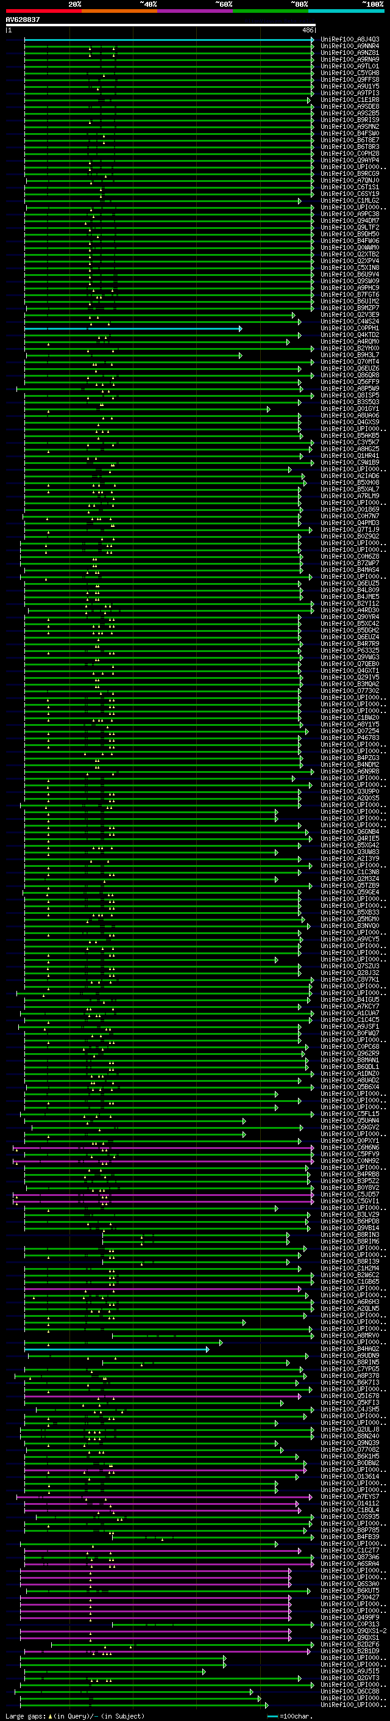Viewport: 390px width, 1721px height.
Task: Click hit label UniRef100_B9H3L7
Action: tap(350, 355)
